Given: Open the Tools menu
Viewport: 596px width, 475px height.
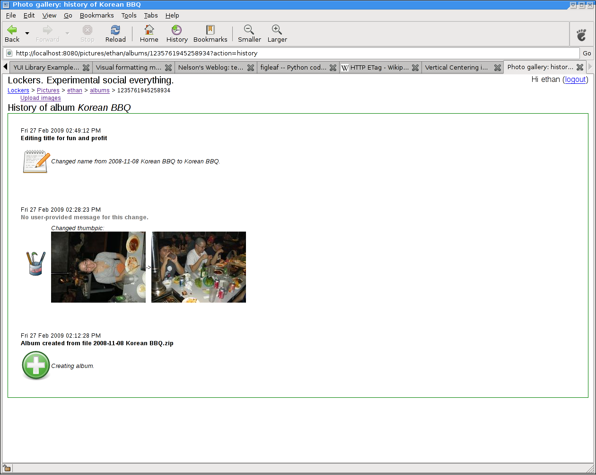Looking at the screenshot, I should click(129, 15).
